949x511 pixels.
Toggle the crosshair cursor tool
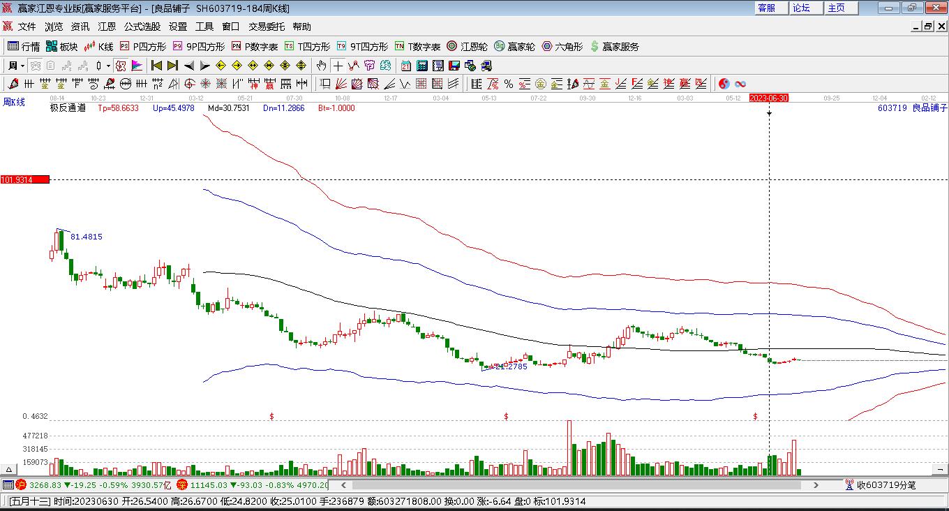point(338,66)
